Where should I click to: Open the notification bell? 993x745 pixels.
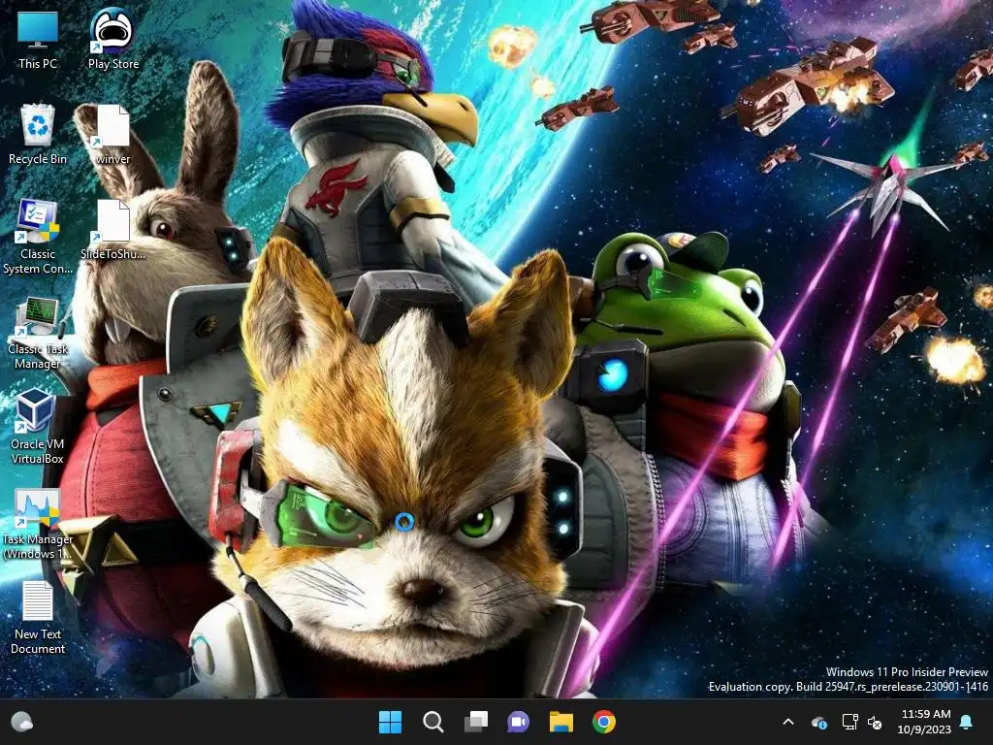(967, 722)
